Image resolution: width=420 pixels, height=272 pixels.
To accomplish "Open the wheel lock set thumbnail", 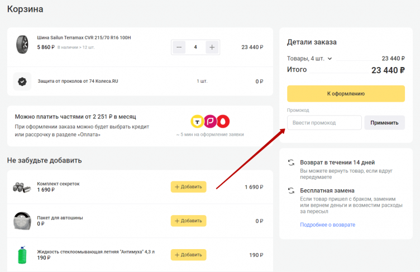I will [22, 187].
